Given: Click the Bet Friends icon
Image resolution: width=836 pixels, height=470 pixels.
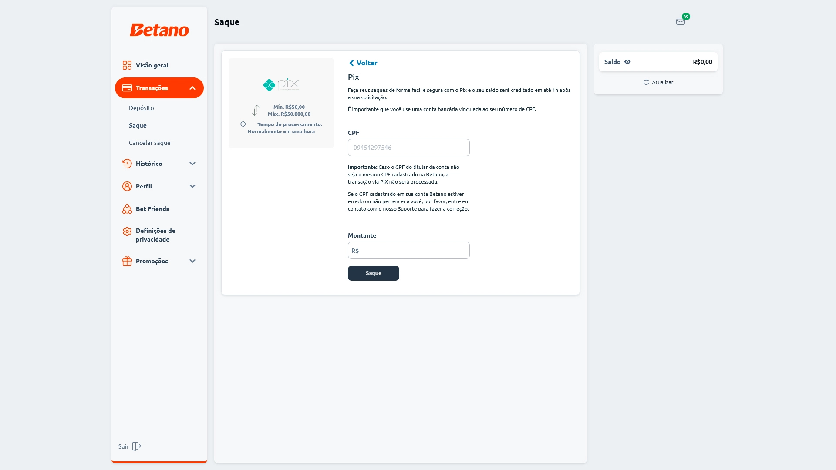Looking at the screenshot, I should pos(127,209).
